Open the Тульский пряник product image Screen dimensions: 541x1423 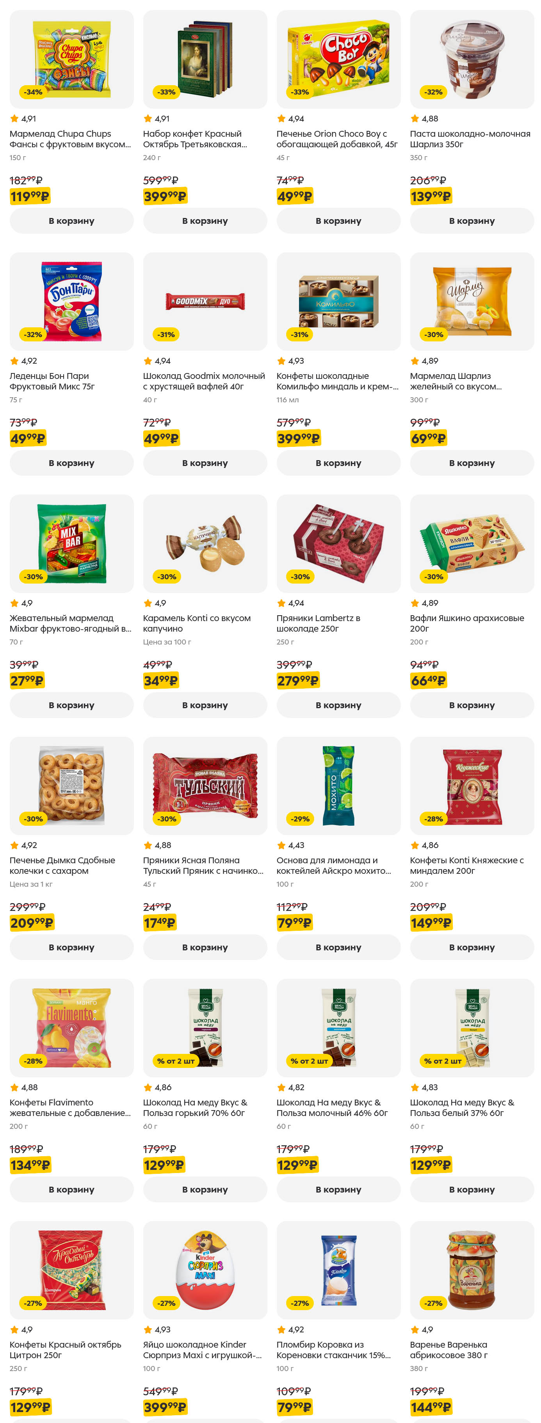(205, 785)
